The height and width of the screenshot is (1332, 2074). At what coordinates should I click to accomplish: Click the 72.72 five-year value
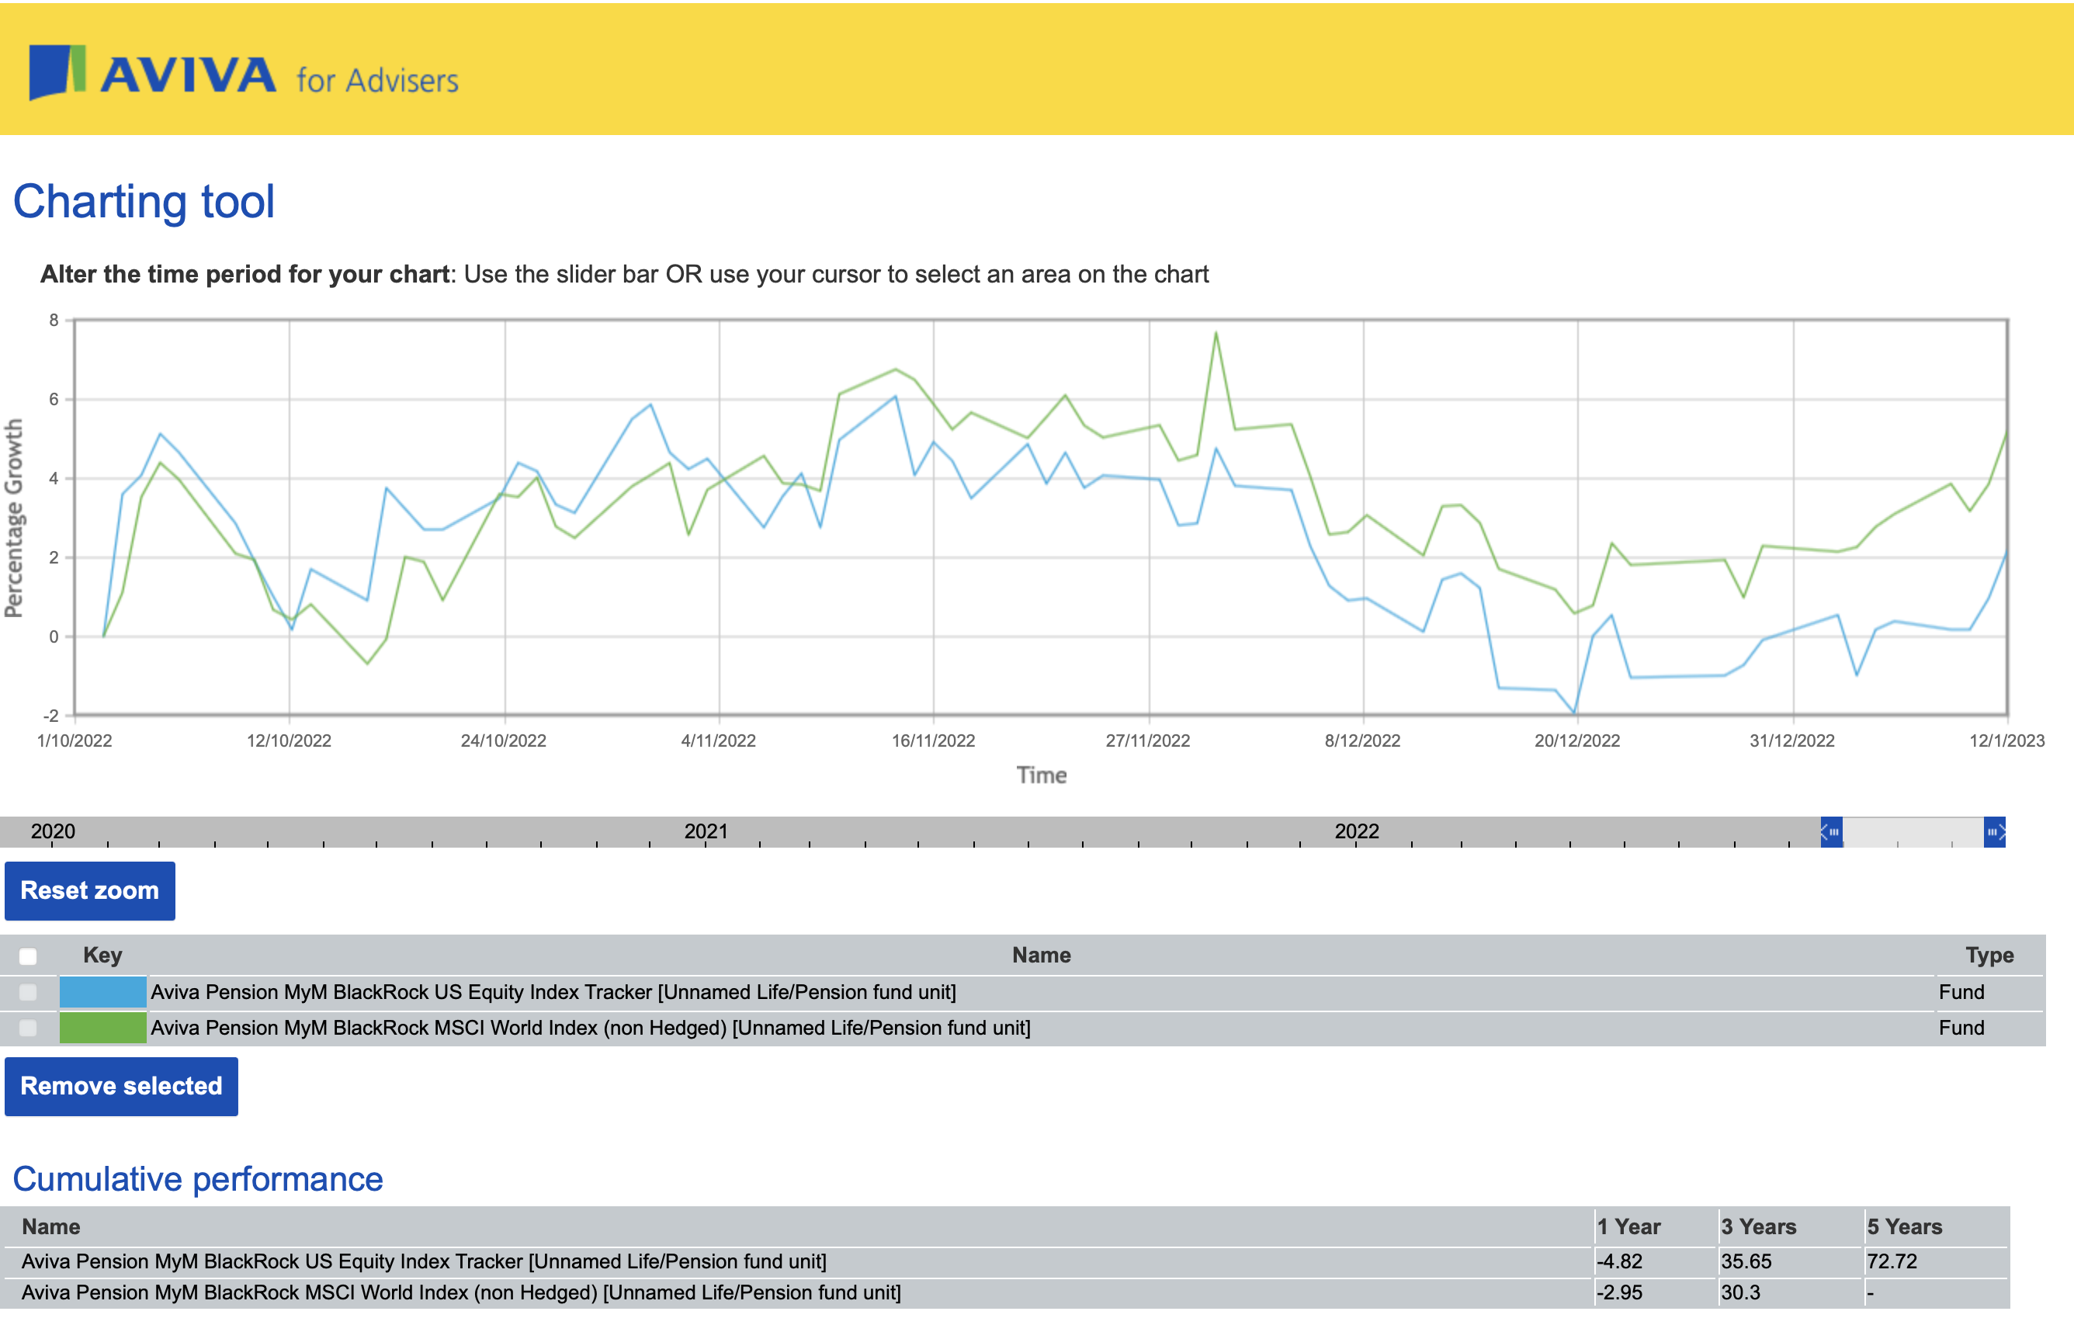tap(1892, 1261)
